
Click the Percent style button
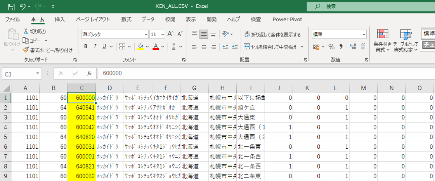[x=331, y=47]
